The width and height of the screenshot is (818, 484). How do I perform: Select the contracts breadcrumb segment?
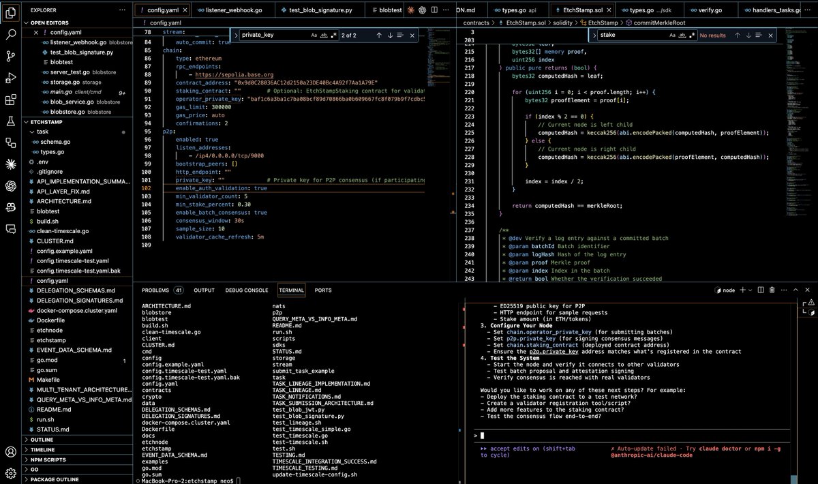pos(476,22)
